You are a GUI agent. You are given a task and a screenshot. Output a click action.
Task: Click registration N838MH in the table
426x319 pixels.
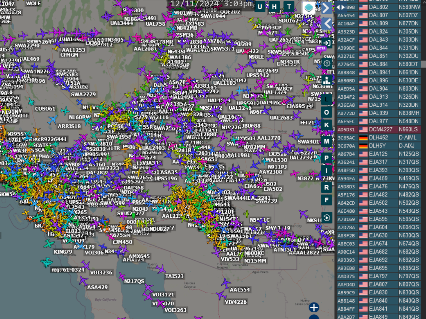tap(409, 113)
